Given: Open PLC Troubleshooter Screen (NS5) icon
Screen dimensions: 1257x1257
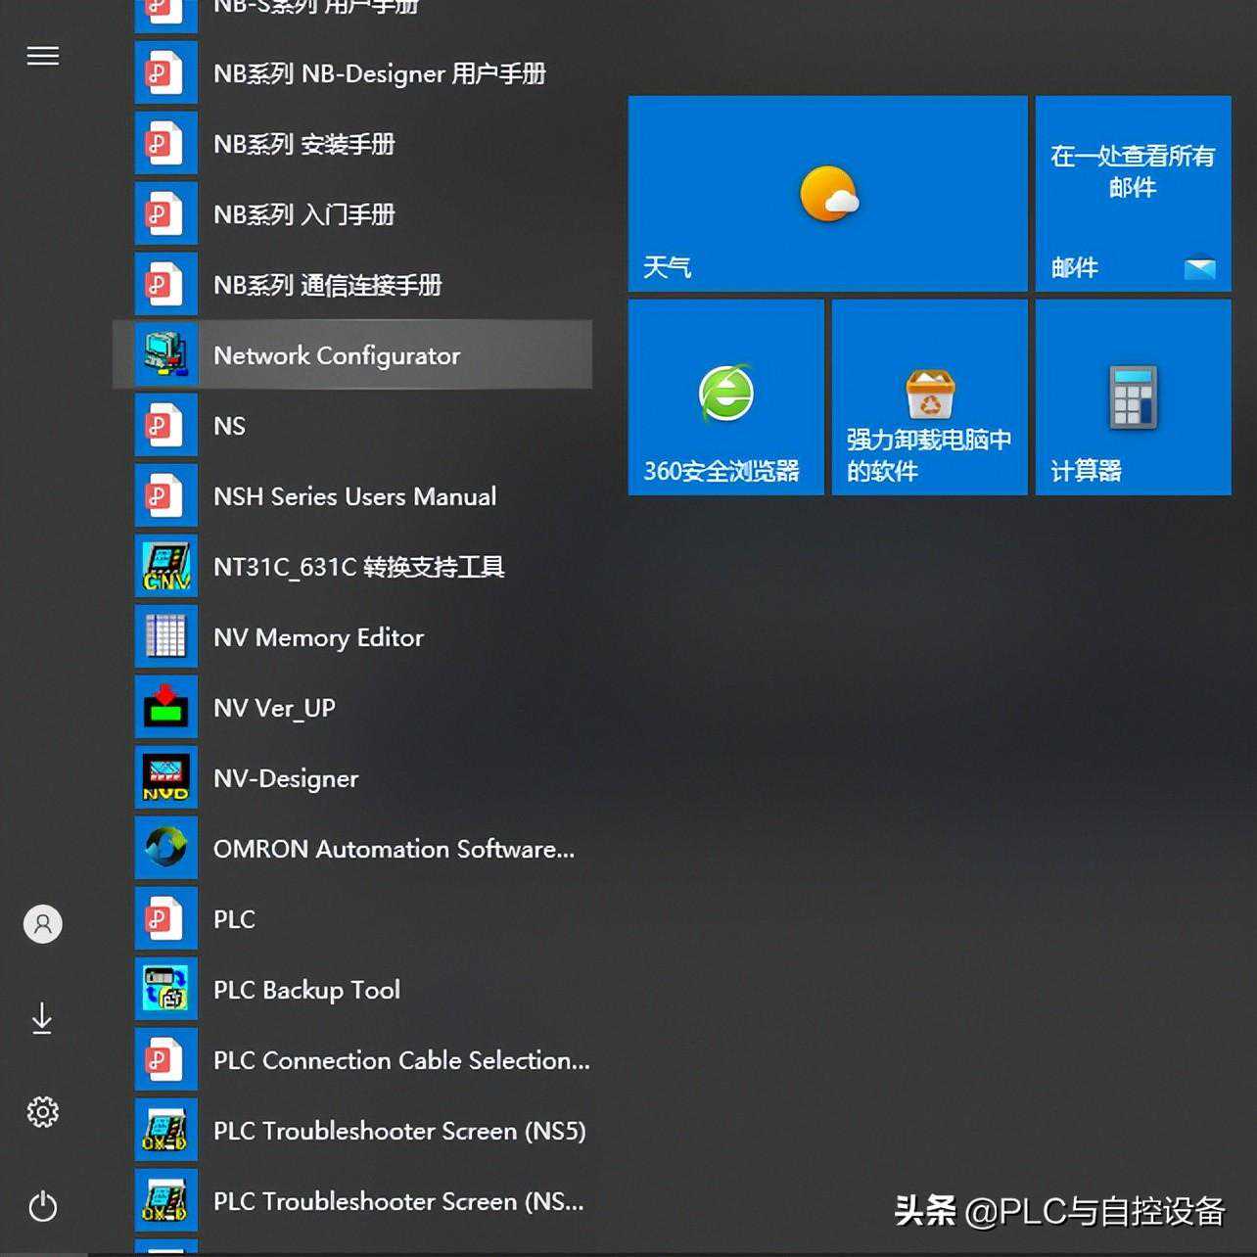Looking at the screenshot, I should tap(165, 1130).
